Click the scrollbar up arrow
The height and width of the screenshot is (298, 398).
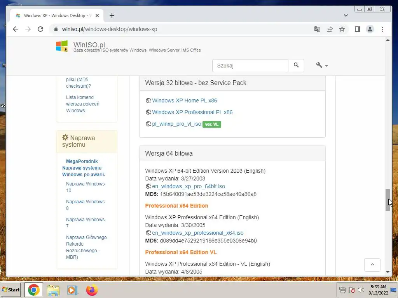click(388, 40)
